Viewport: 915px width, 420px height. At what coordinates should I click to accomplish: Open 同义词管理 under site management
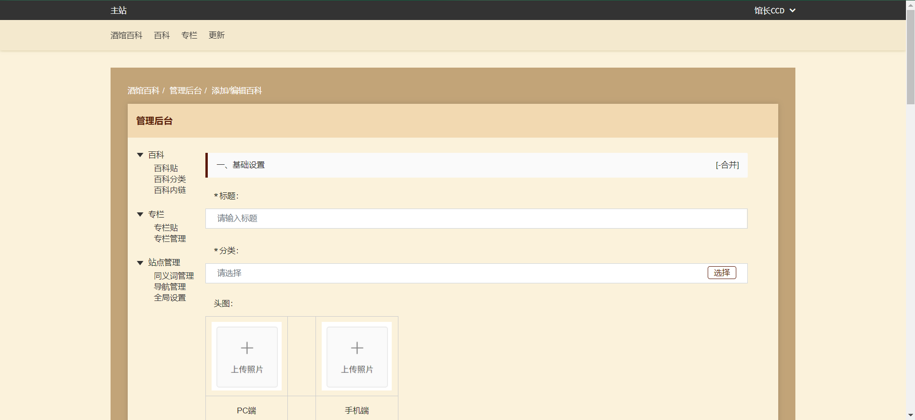click(173, 276)
